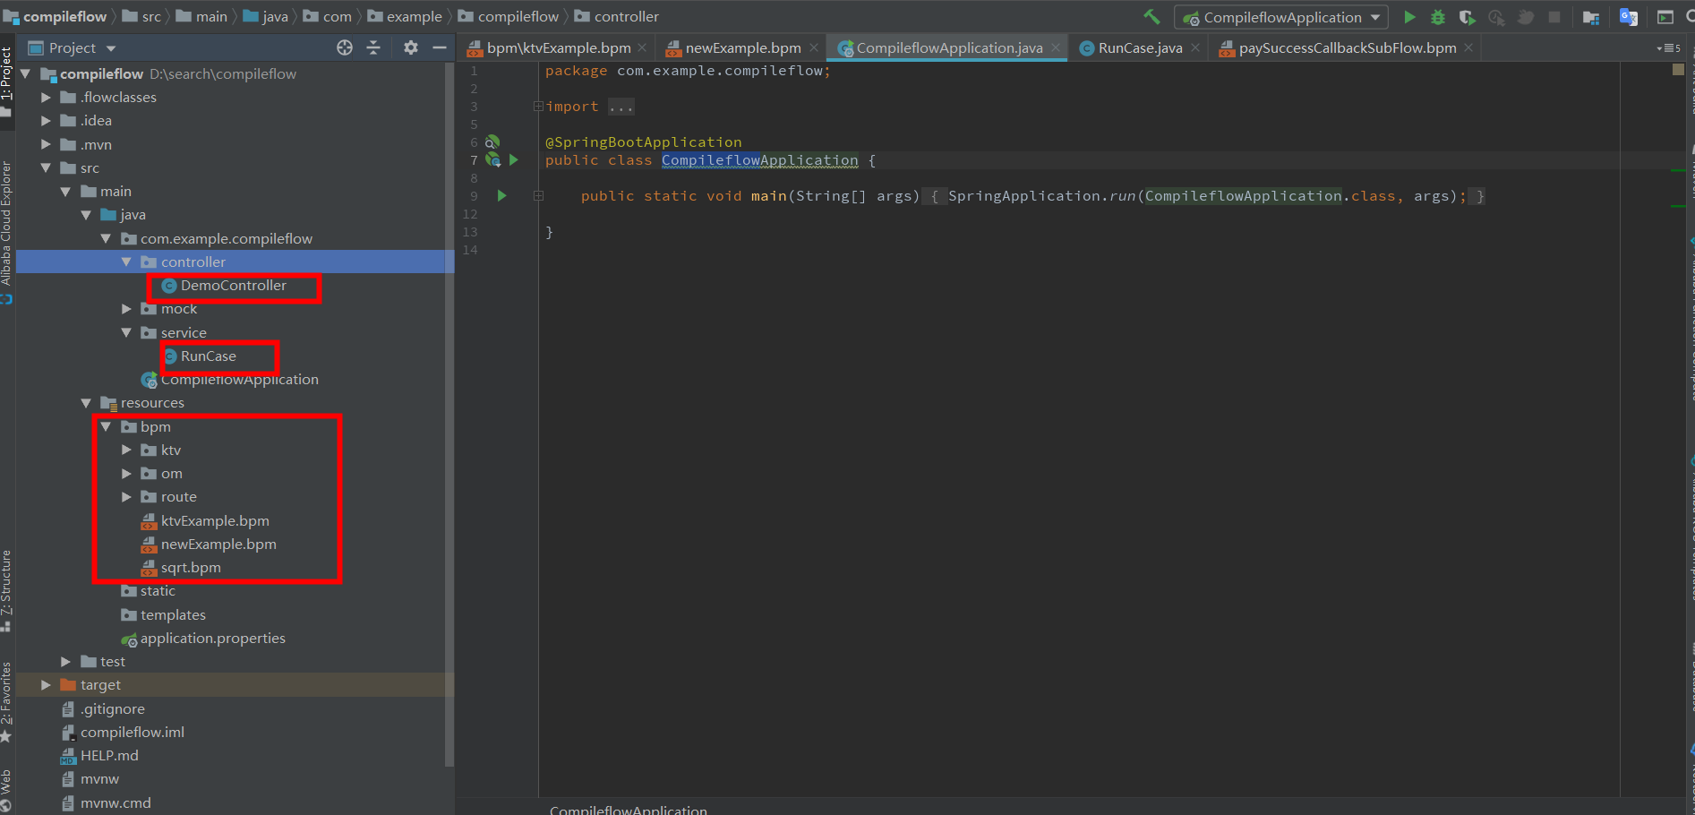The width and height of the screenshot is (1695, 815).
Task: Click the green Run button in toolbar
Action: tap(1409, 17)
